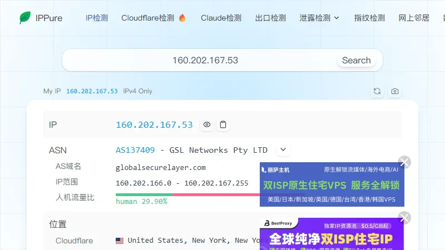The height and width of the screenshot is (250, 445).
Task: Click the IPv4 Only label
Action: (x=137, y=91)
